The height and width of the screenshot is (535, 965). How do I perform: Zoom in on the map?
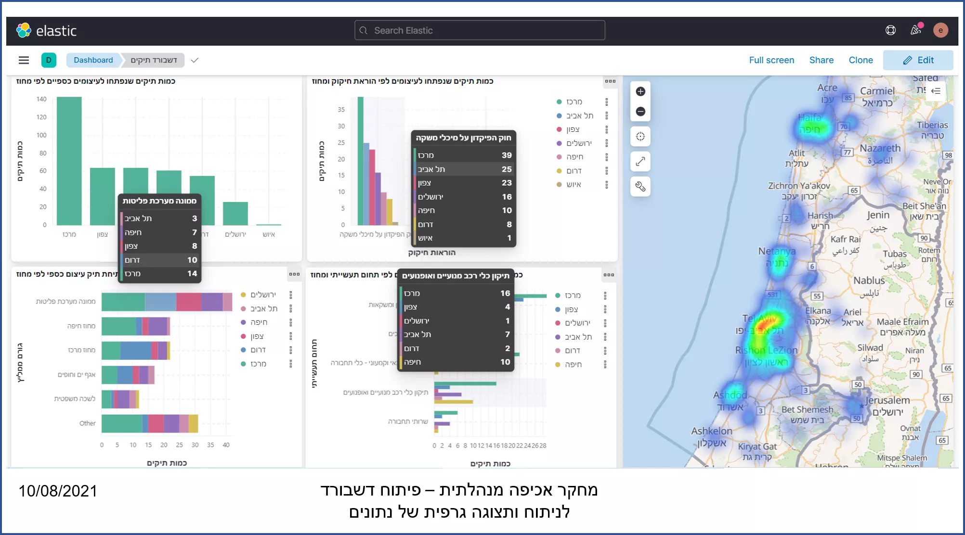pyautogui.click(x=640, y=91)
